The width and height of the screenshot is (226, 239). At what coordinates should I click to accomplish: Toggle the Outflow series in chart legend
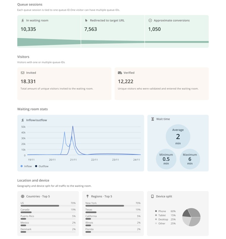[42, 166]
